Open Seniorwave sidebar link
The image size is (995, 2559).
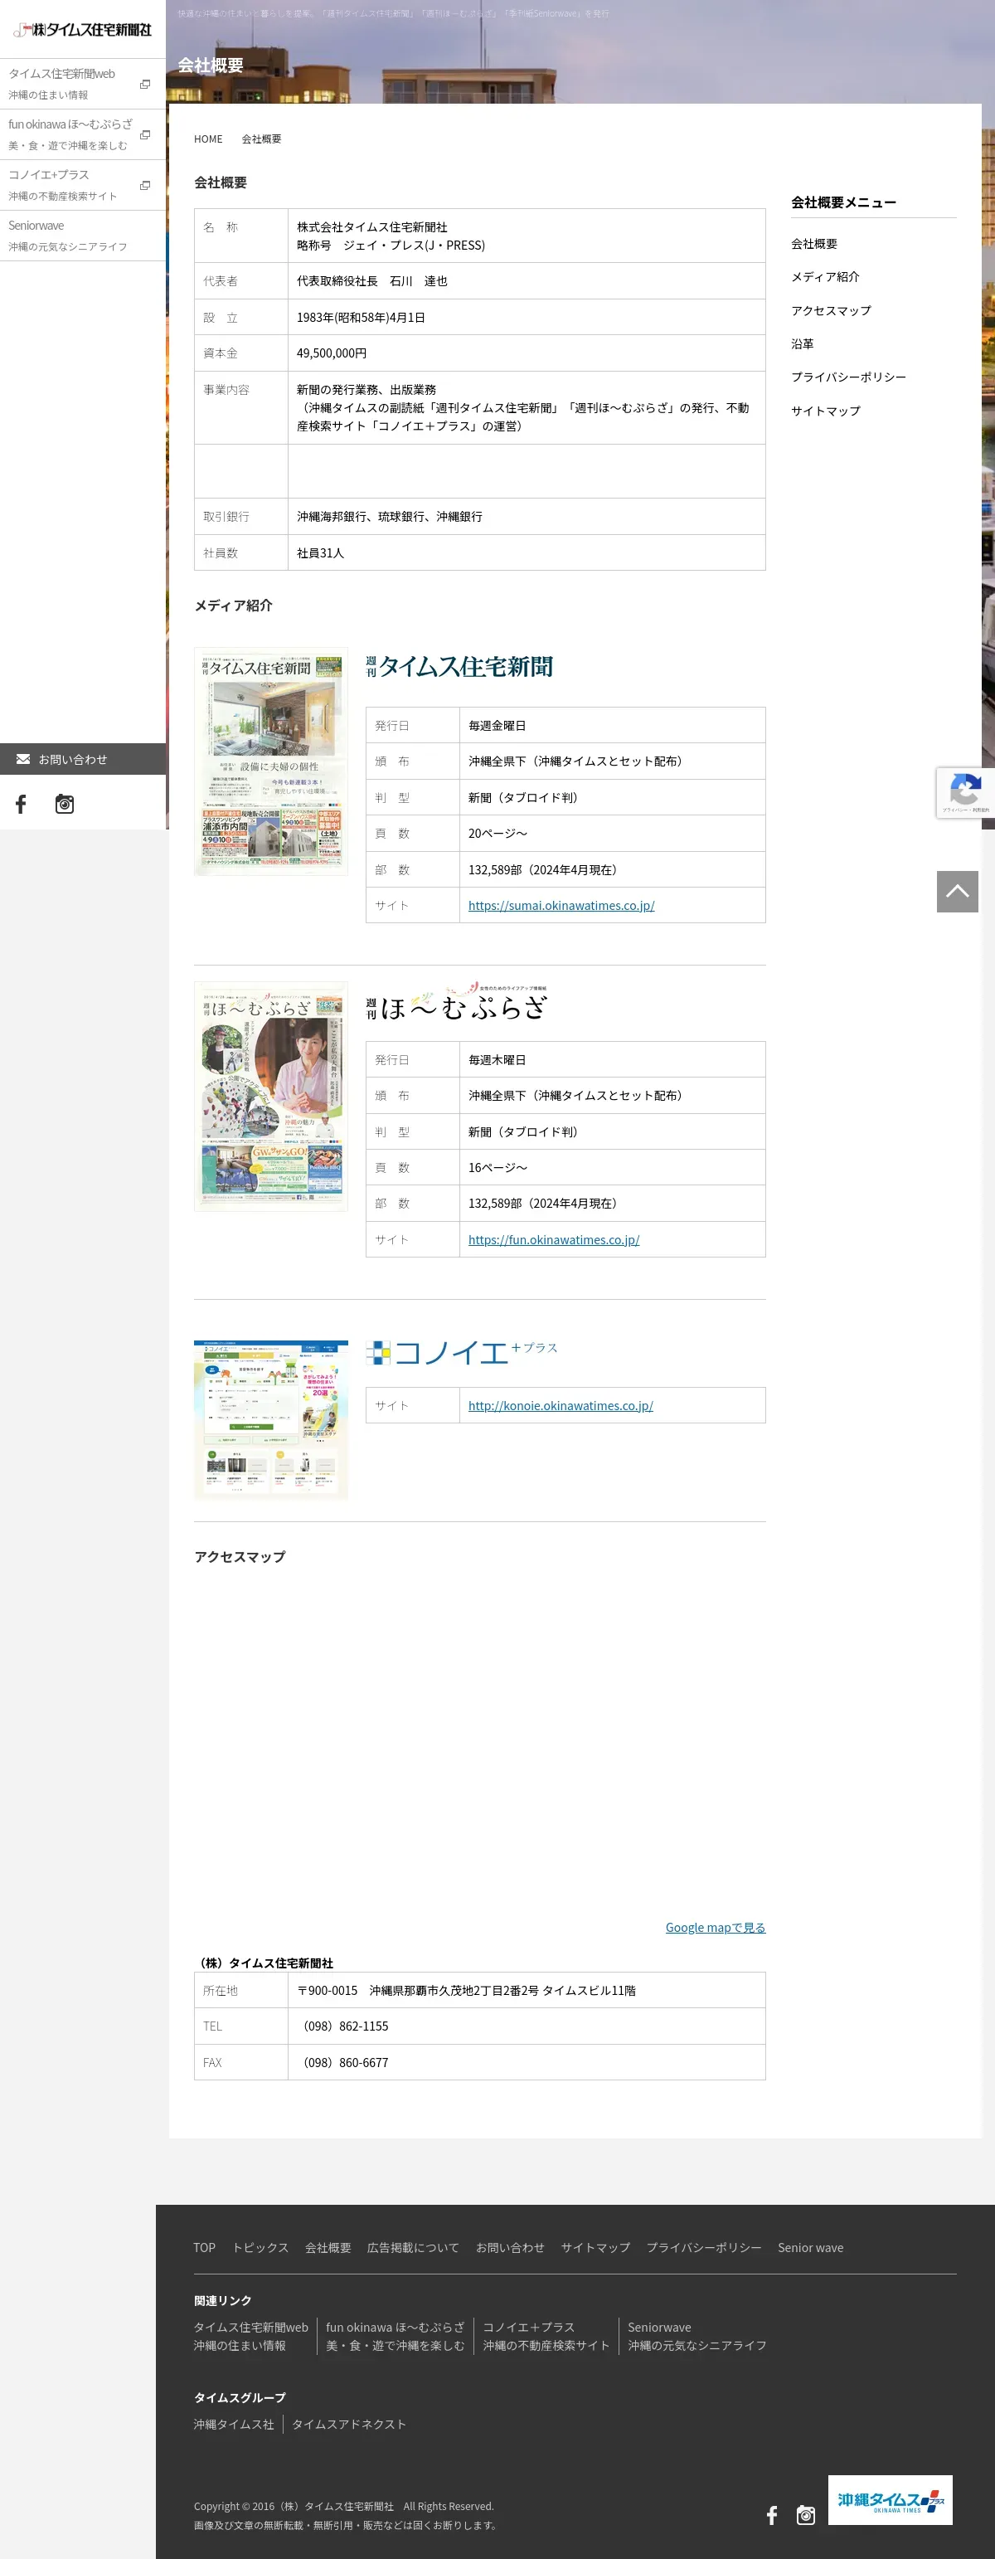click(82, 236)
